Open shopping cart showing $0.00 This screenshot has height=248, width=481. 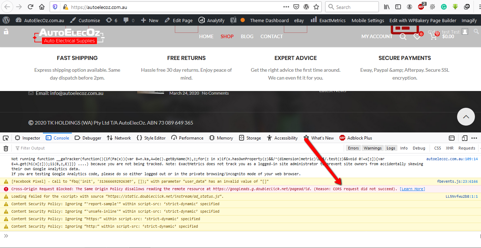pyautogui.click(x=442, y=36)
